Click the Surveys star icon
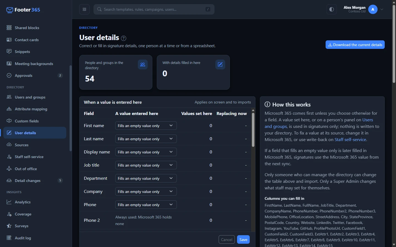This screenshot has width=396, height=247. click(x=9, y=226)
